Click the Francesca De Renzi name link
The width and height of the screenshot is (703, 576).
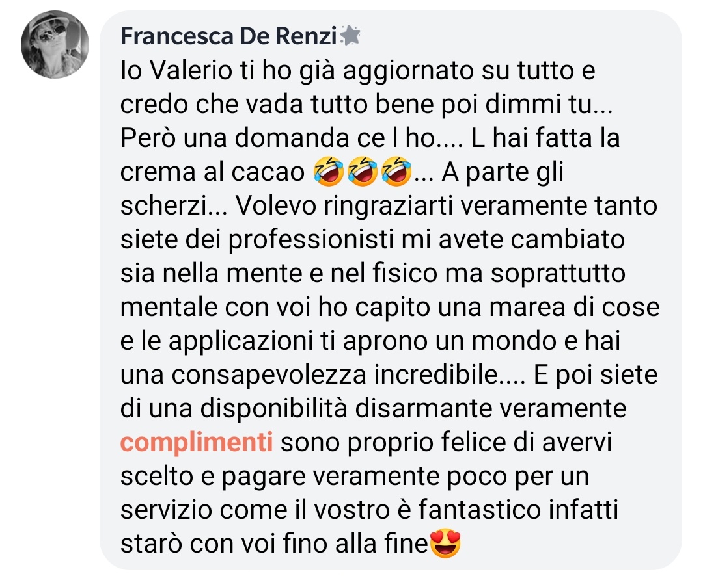pos(228,36)
